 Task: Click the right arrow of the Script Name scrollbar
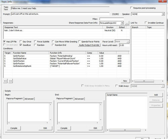point(145,130)
